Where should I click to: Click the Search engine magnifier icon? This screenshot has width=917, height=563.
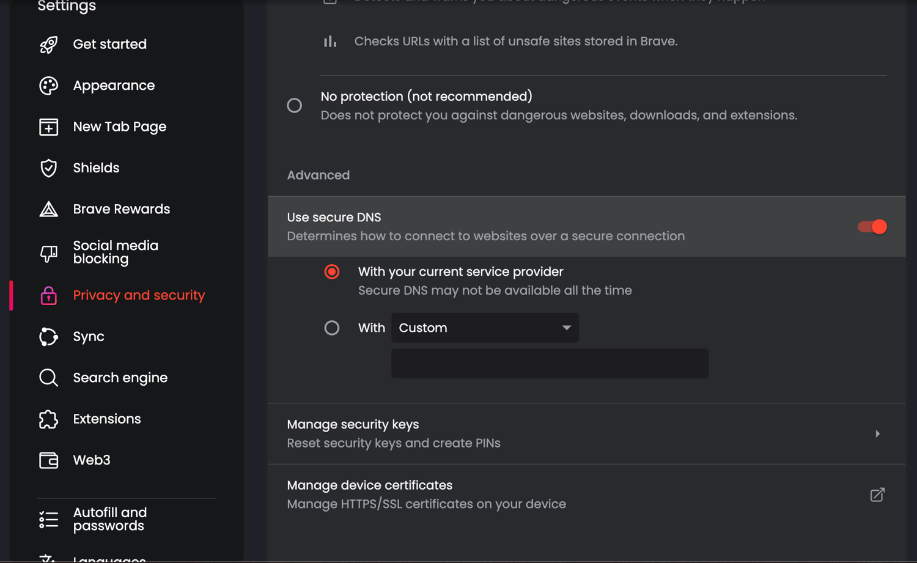49,378
